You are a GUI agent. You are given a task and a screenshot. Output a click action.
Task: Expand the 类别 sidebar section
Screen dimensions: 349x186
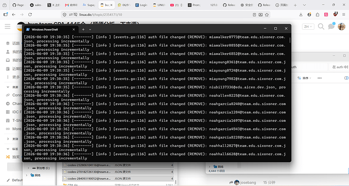click(8, 139)
